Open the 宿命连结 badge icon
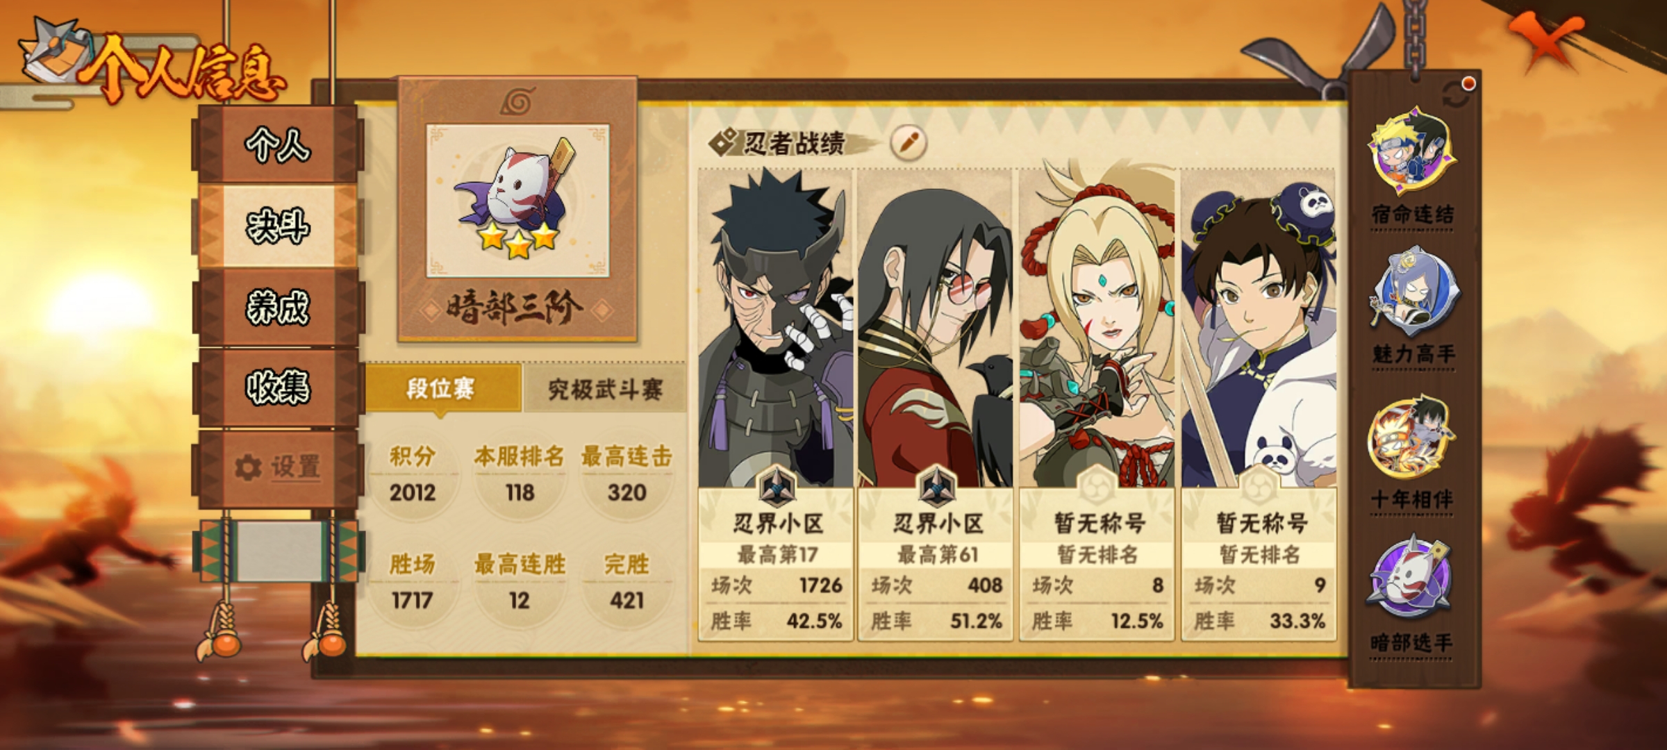This screenshot has height=750, width=1667. (1412, 153)
